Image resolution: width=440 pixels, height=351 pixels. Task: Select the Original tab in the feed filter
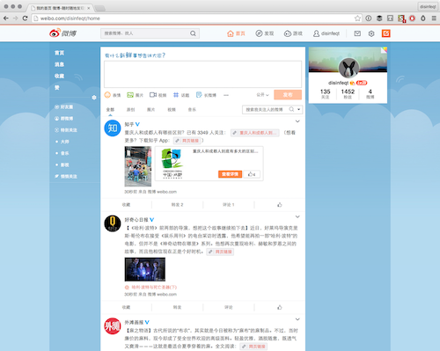(x=131, y=110)
